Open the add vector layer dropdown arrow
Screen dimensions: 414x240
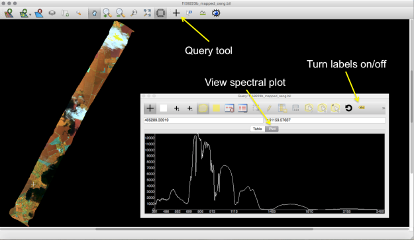pyautogui.click(x=30, y=15)
